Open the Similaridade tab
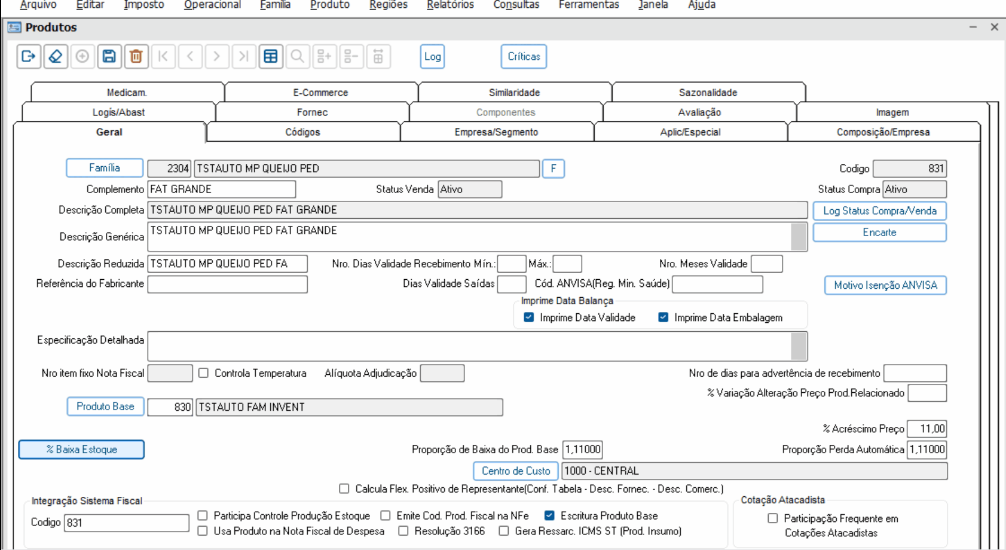Screen dimensions: 1006x550 [514, 93]
